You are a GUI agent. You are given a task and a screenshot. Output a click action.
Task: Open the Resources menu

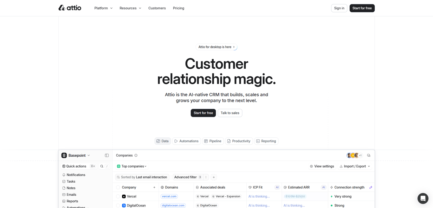[130, 8]
